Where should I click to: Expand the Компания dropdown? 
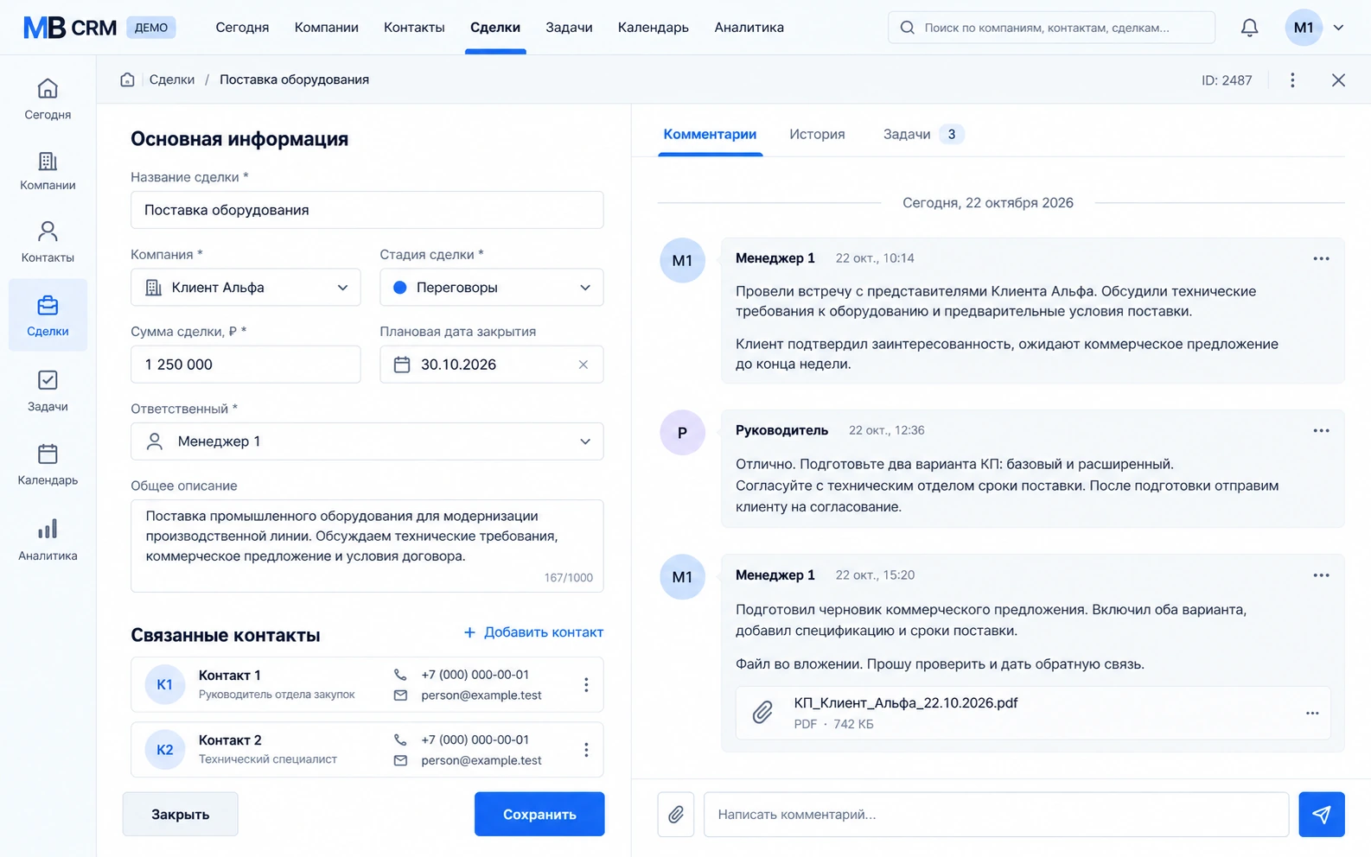[x=246, y=288]
